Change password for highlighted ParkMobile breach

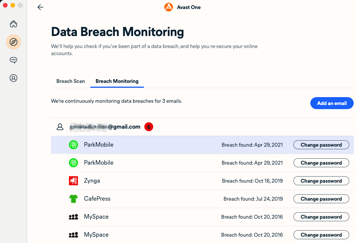point(321,145)
